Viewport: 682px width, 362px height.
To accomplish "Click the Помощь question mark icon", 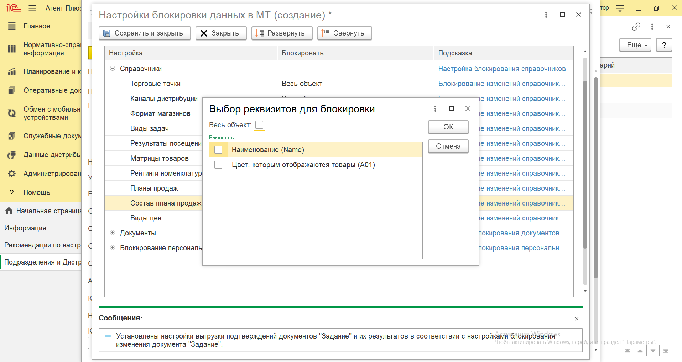I will click(x=12, y=192).
